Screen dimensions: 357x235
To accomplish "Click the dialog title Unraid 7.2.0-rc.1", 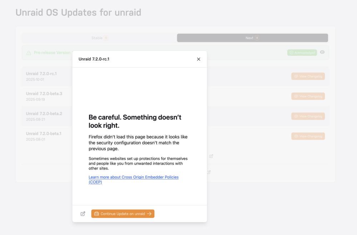I will coord(94,59).
